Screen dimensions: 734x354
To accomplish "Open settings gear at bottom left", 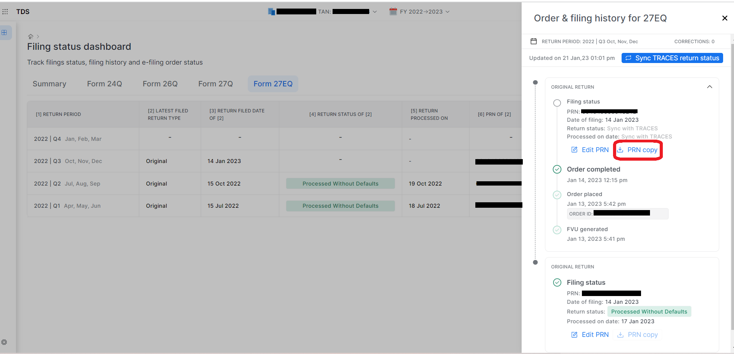I will click(x=4, y=342).
